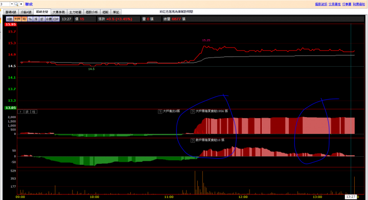Open the 大單券商 tab
This screenshot has height=200, width=368.
tap(59, 12)
